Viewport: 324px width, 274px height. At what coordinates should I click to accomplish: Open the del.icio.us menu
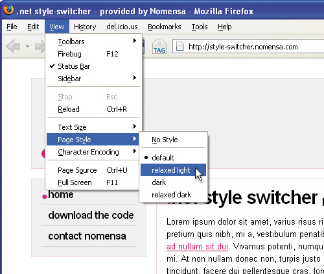(x=122, y=27)
